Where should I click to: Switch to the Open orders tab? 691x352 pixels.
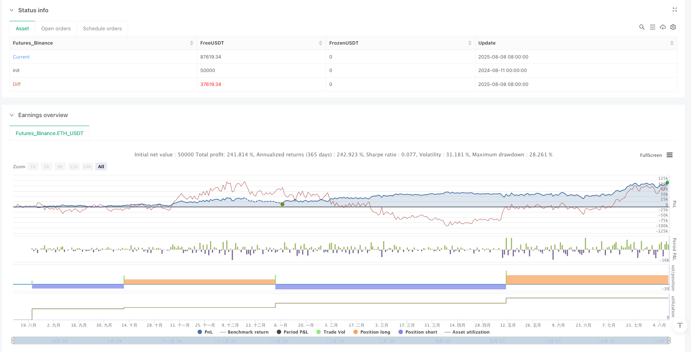tap(56, 29)
